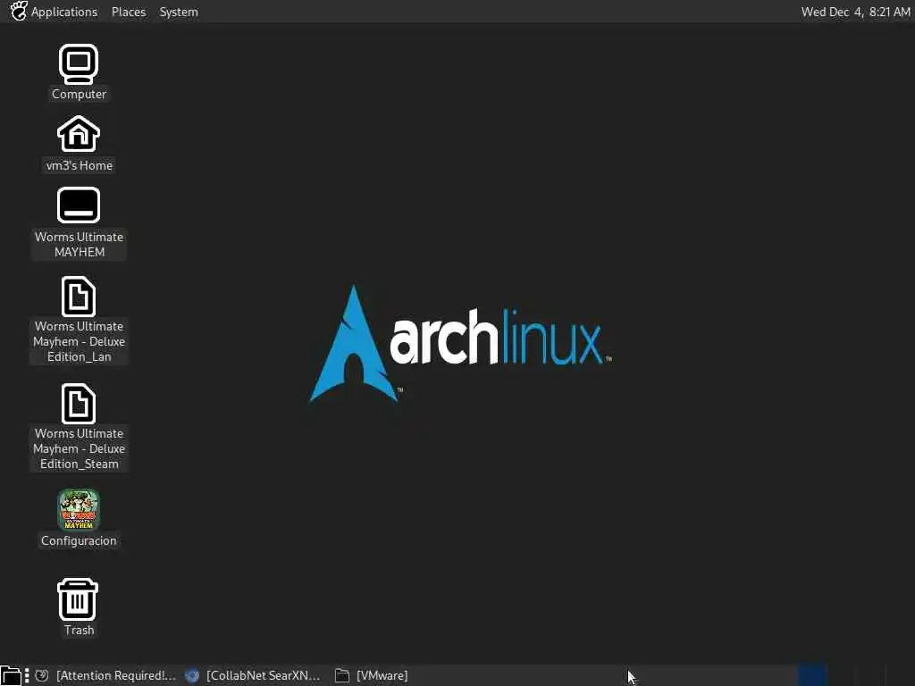Screen dimensions: 915x686
Task: Open the Applications menu
Action: click(64, 12)
